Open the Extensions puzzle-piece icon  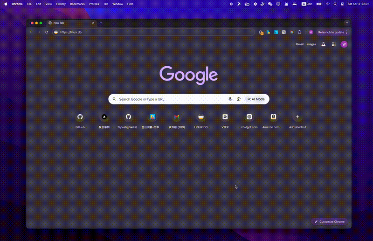click(x=299, y=32)
